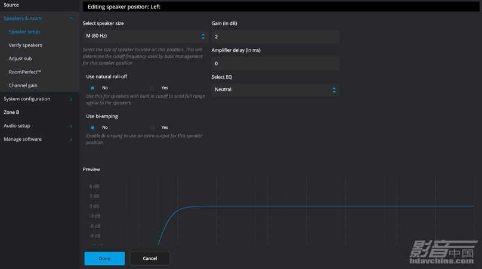482x269 pixels.
Task: Click the Amplifier delay input field
Action: 275,64
